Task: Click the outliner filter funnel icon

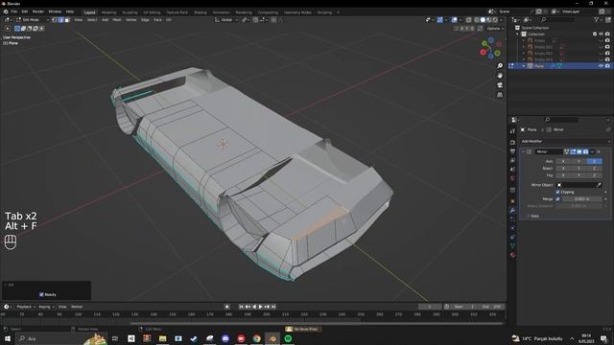Action: [x=597, y=19]
